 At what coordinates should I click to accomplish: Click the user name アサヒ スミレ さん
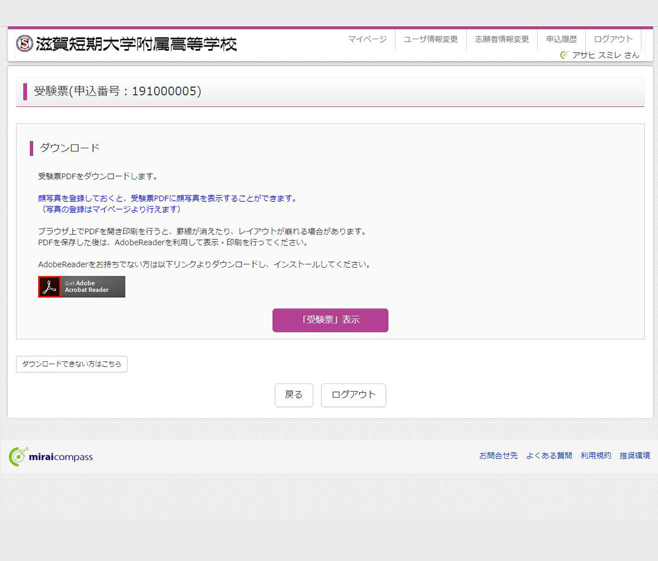click(x=605, y=55)
